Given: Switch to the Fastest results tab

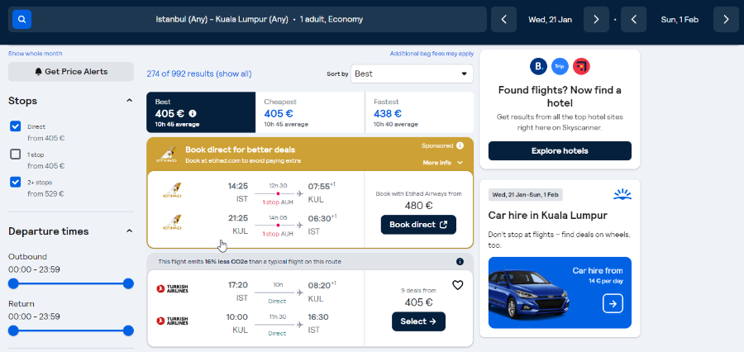Looking at the screenshot, I should tap(418, 112).
